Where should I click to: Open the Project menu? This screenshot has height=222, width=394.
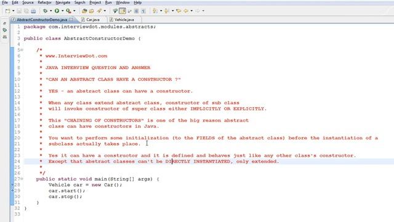pos(95,2)
